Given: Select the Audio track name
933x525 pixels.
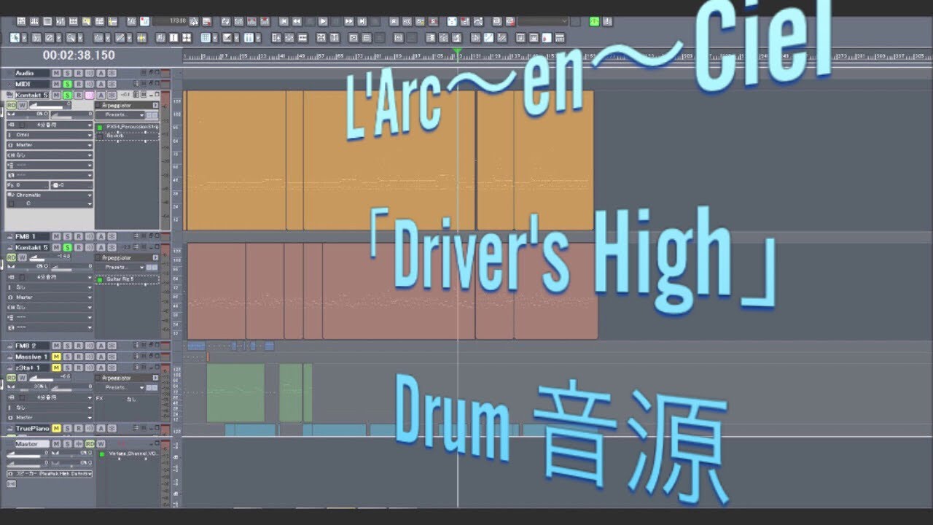Looking at the screenshot, I should coord(32,73).
